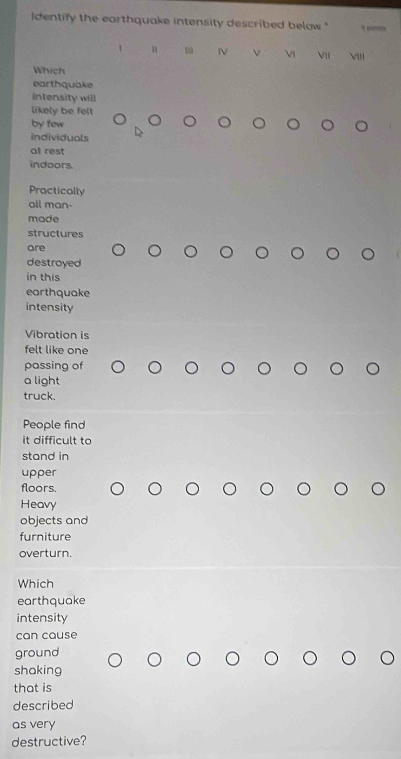Select intensity I for very destructive row
Image resolution: width=401 pixels, height=759 pixels.
(x=115, y=660)
